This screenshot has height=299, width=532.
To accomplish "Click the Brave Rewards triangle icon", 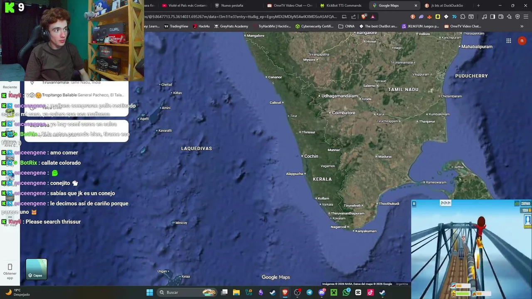I will click(x=372, y=17).
